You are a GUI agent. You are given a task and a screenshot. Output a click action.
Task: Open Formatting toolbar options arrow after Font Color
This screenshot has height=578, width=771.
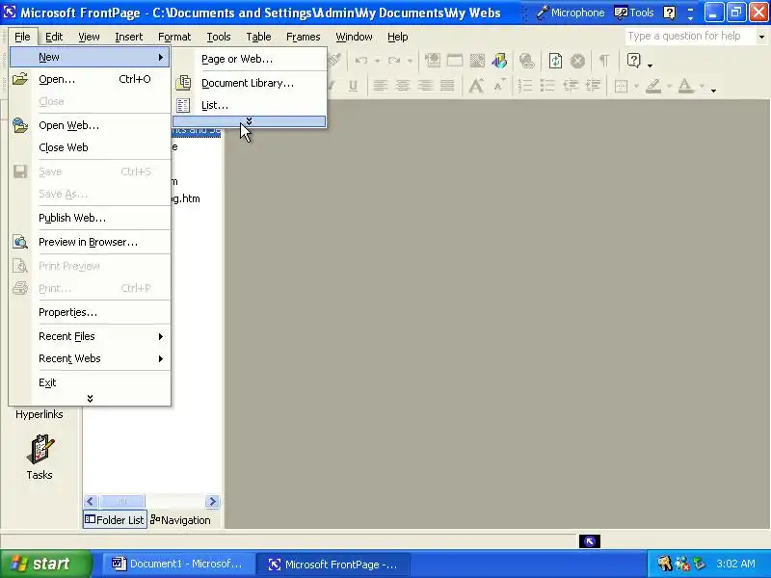(x=713, y=91)
